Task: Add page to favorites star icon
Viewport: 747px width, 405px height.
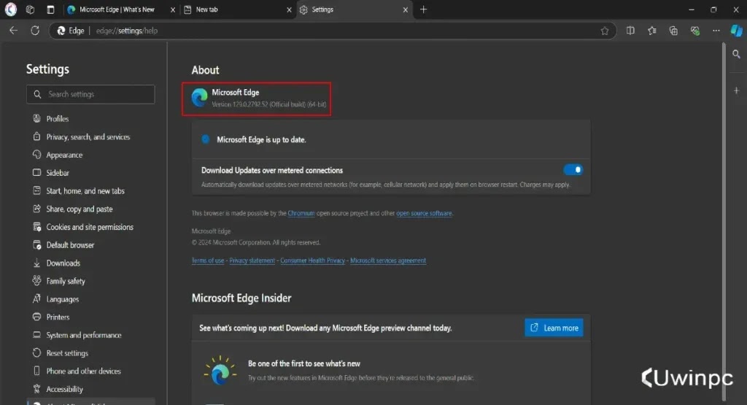Action: click(605, 31)
